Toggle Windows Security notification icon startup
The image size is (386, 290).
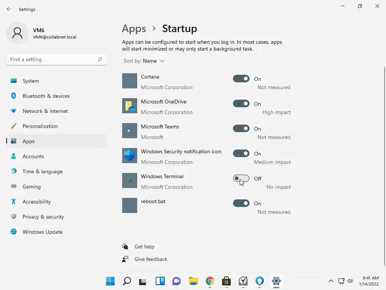(241, 153)
